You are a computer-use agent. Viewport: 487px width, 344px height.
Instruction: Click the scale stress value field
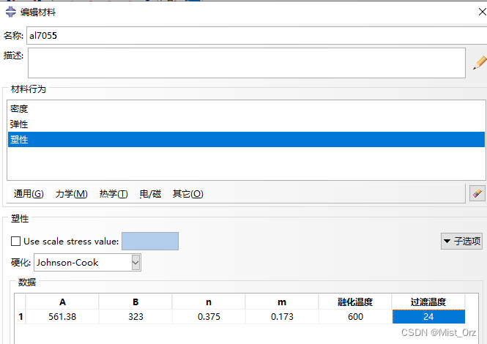(149, 241)
